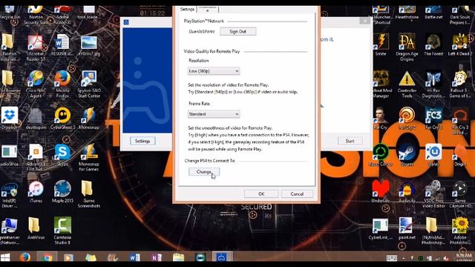Open the Skype desktop icon
Viewport: 475px width, 267px height.
pyautogui.click(x=62, y=155)
